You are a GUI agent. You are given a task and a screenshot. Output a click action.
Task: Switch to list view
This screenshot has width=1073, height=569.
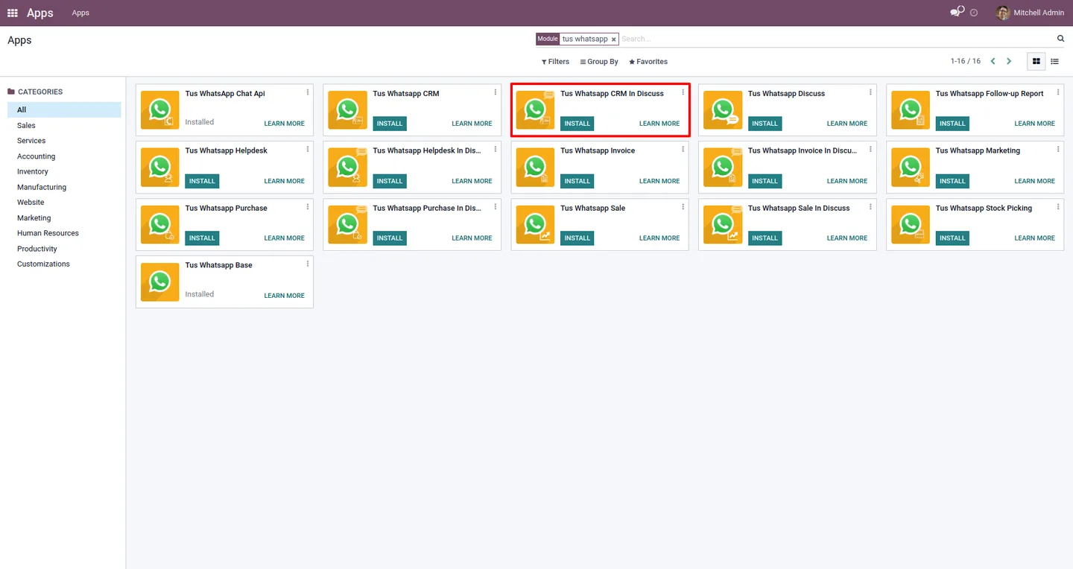1054,61
